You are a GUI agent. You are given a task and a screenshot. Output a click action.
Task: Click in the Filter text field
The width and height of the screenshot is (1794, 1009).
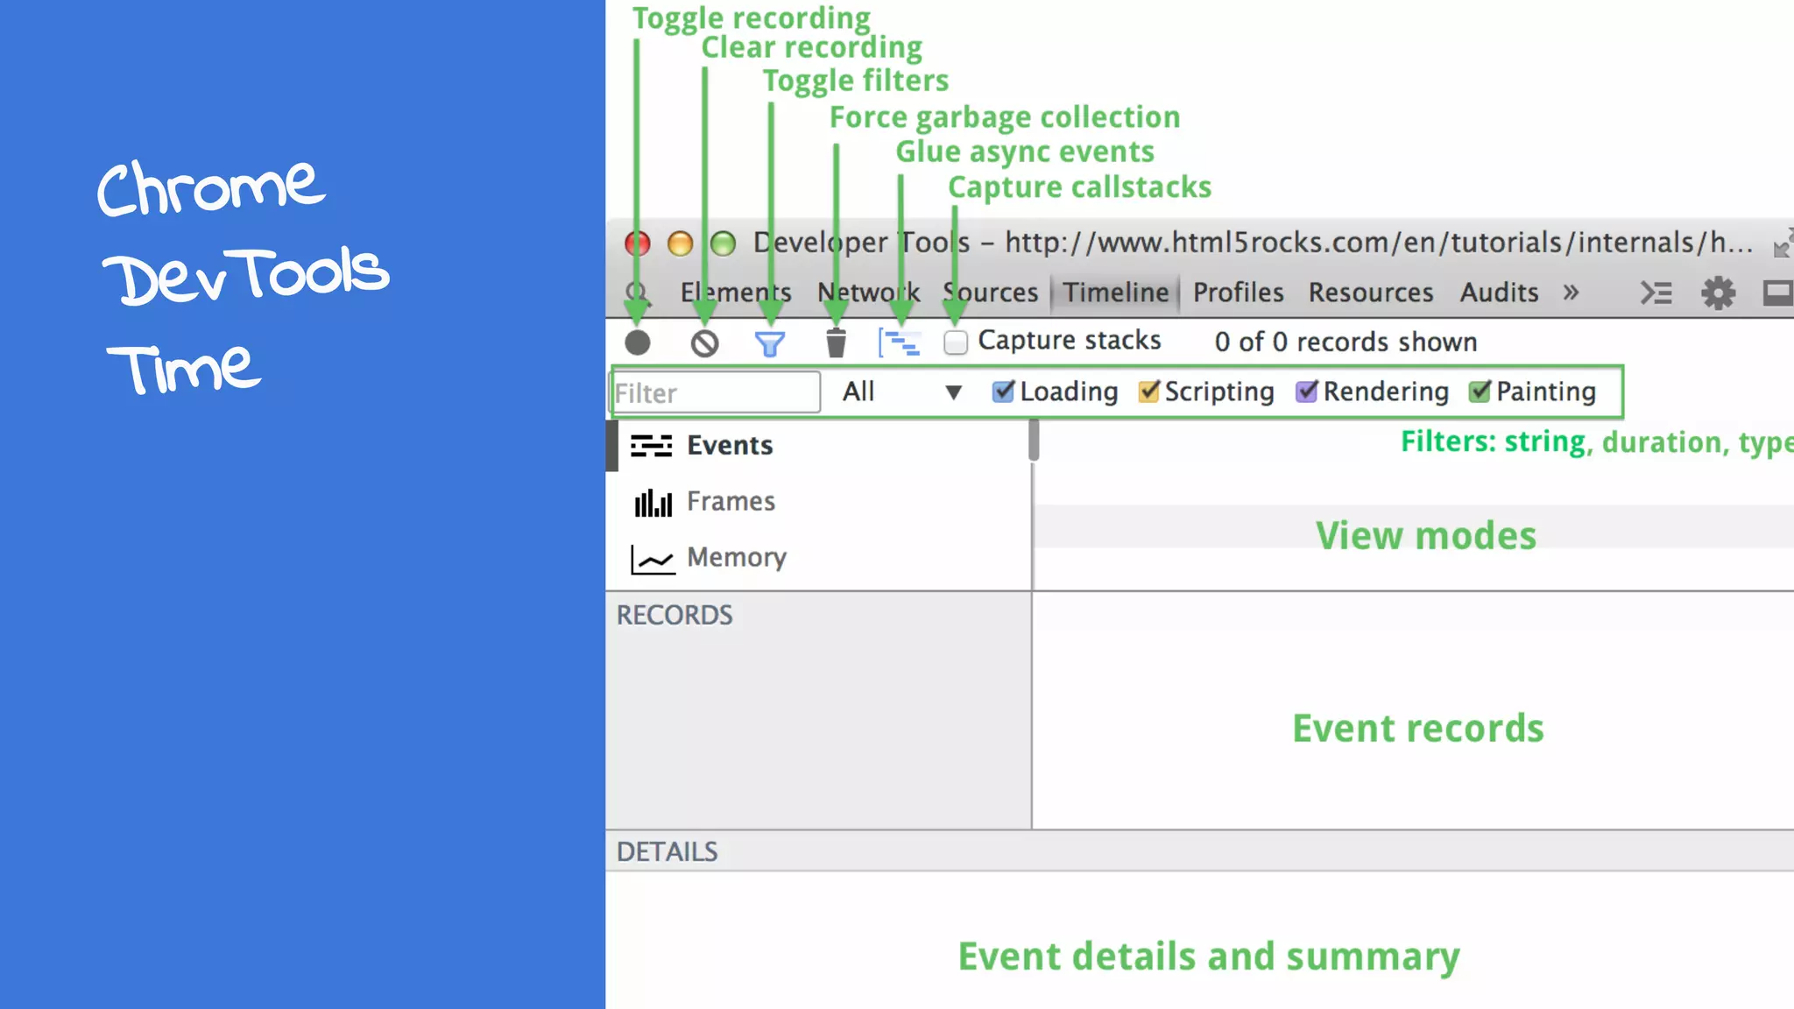[x=715, y=392]
